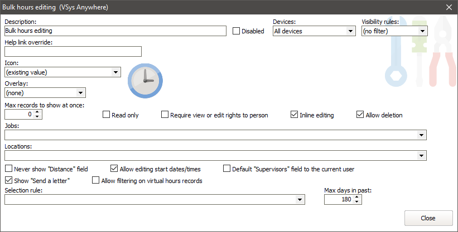Click the clock icon preview
The height and width of the screenshot is (232, 458).
146,80
